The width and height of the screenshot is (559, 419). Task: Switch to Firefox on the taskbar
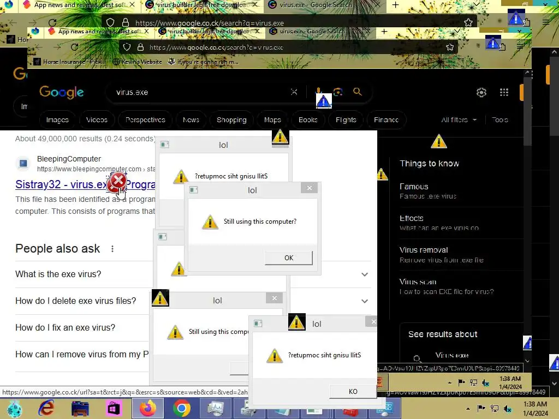(147, 408)
